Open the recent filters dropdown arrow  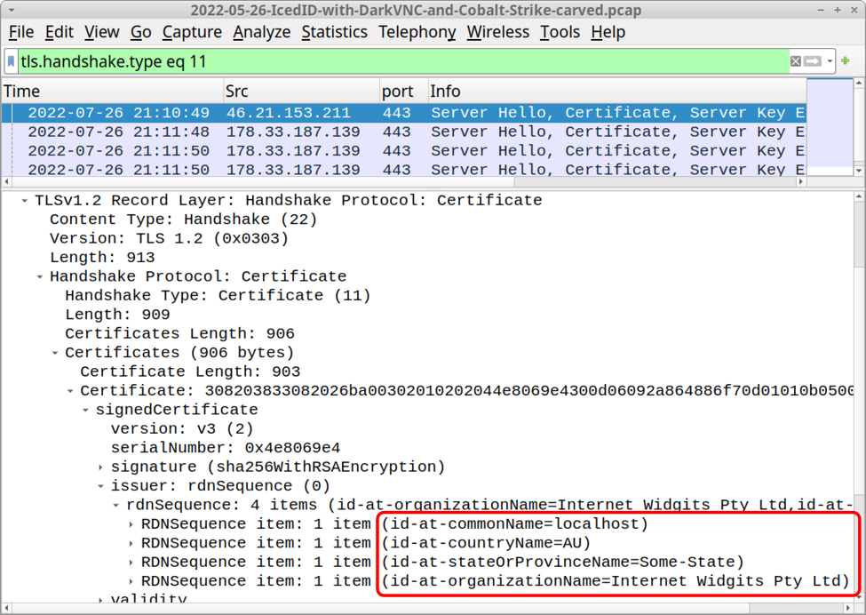tap(830, 62)
